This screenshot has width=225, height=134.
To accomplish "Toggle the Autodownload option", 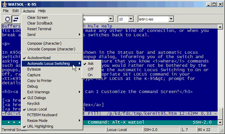I will (x=52, y=58).
